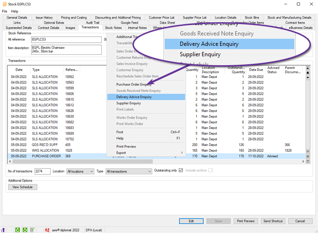Viewport: 318px width, 233px height.
Task: Click the second green undo-refresh icon
Action: 25,230
